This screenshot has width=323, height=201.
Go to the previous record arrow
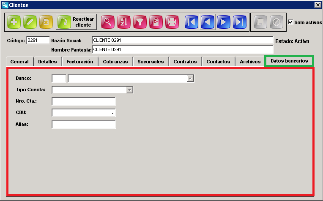click(x=208, y=22)
